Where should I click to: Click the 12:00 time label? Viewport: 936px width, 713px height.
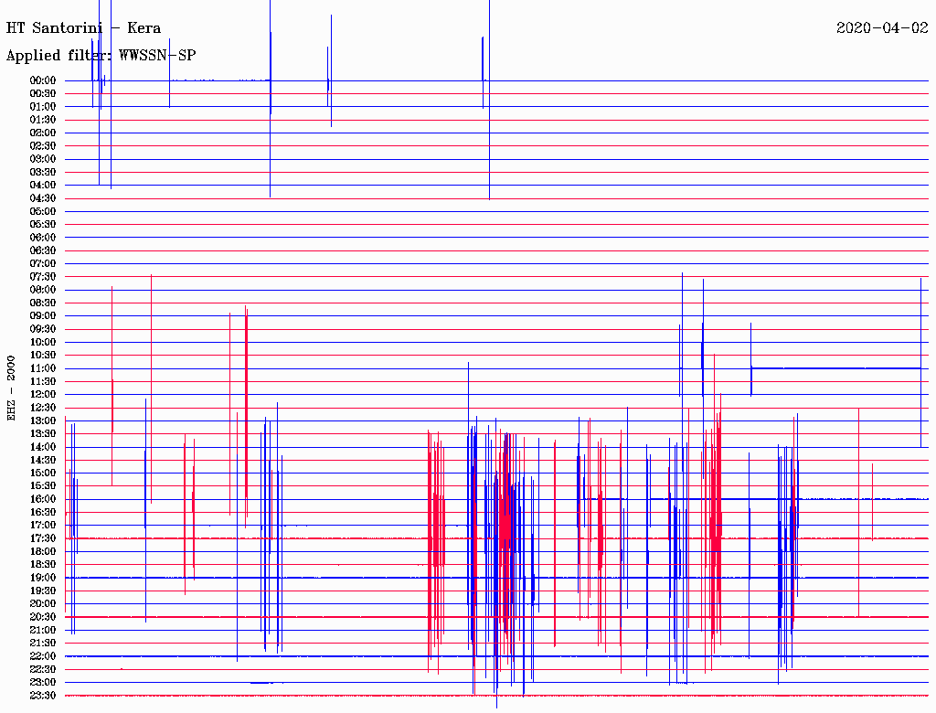click(43, 395)
